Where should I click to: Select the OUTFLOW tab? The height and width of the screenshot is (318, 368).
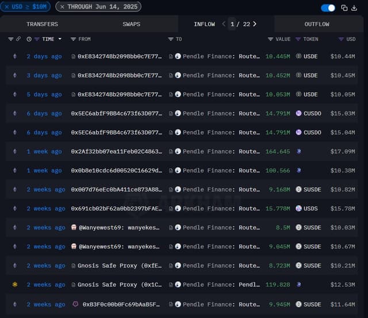tap(317, 24)
